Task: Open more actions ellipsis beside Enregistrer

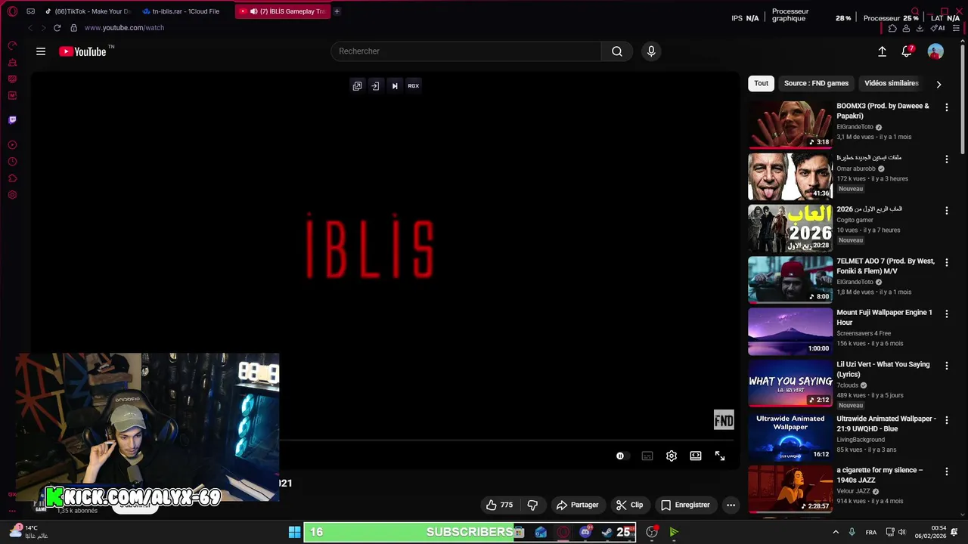Action: [x=731, y=505]
